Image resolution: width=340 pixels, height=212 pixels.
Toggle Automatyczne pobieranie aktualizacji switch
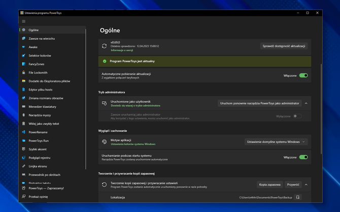(x=303, y=75)
